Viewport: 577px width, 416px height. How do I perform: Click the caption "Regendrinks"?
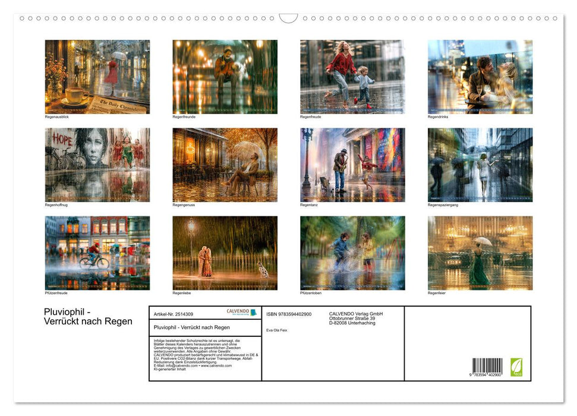point(438,116)
